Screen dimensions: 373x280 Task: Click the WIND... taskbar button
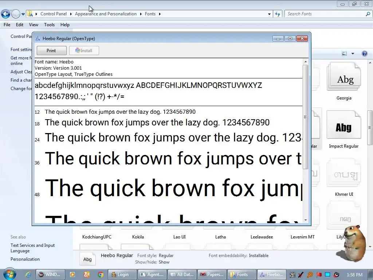click(50, 275)
